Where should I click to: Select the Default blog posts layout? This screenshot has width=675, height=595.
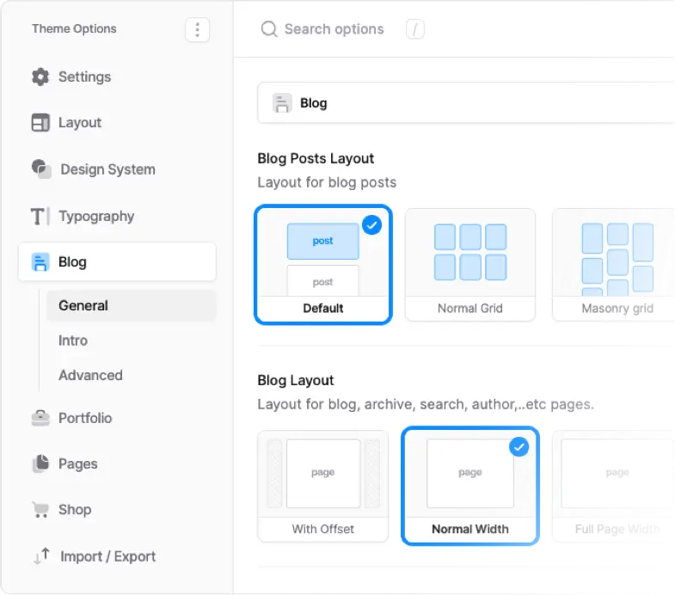(x=323, y=264)
